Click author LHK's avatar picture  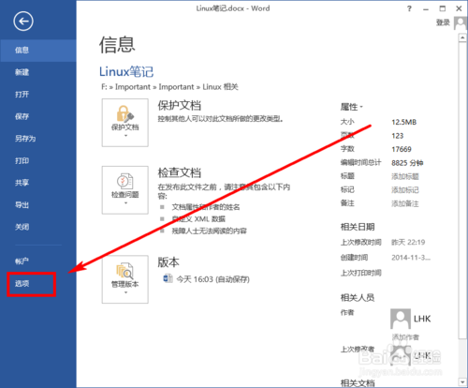click(x=401, y=319)
